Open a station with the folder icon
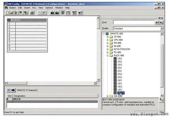Screen dimensions: 170x118 [12, 13]
